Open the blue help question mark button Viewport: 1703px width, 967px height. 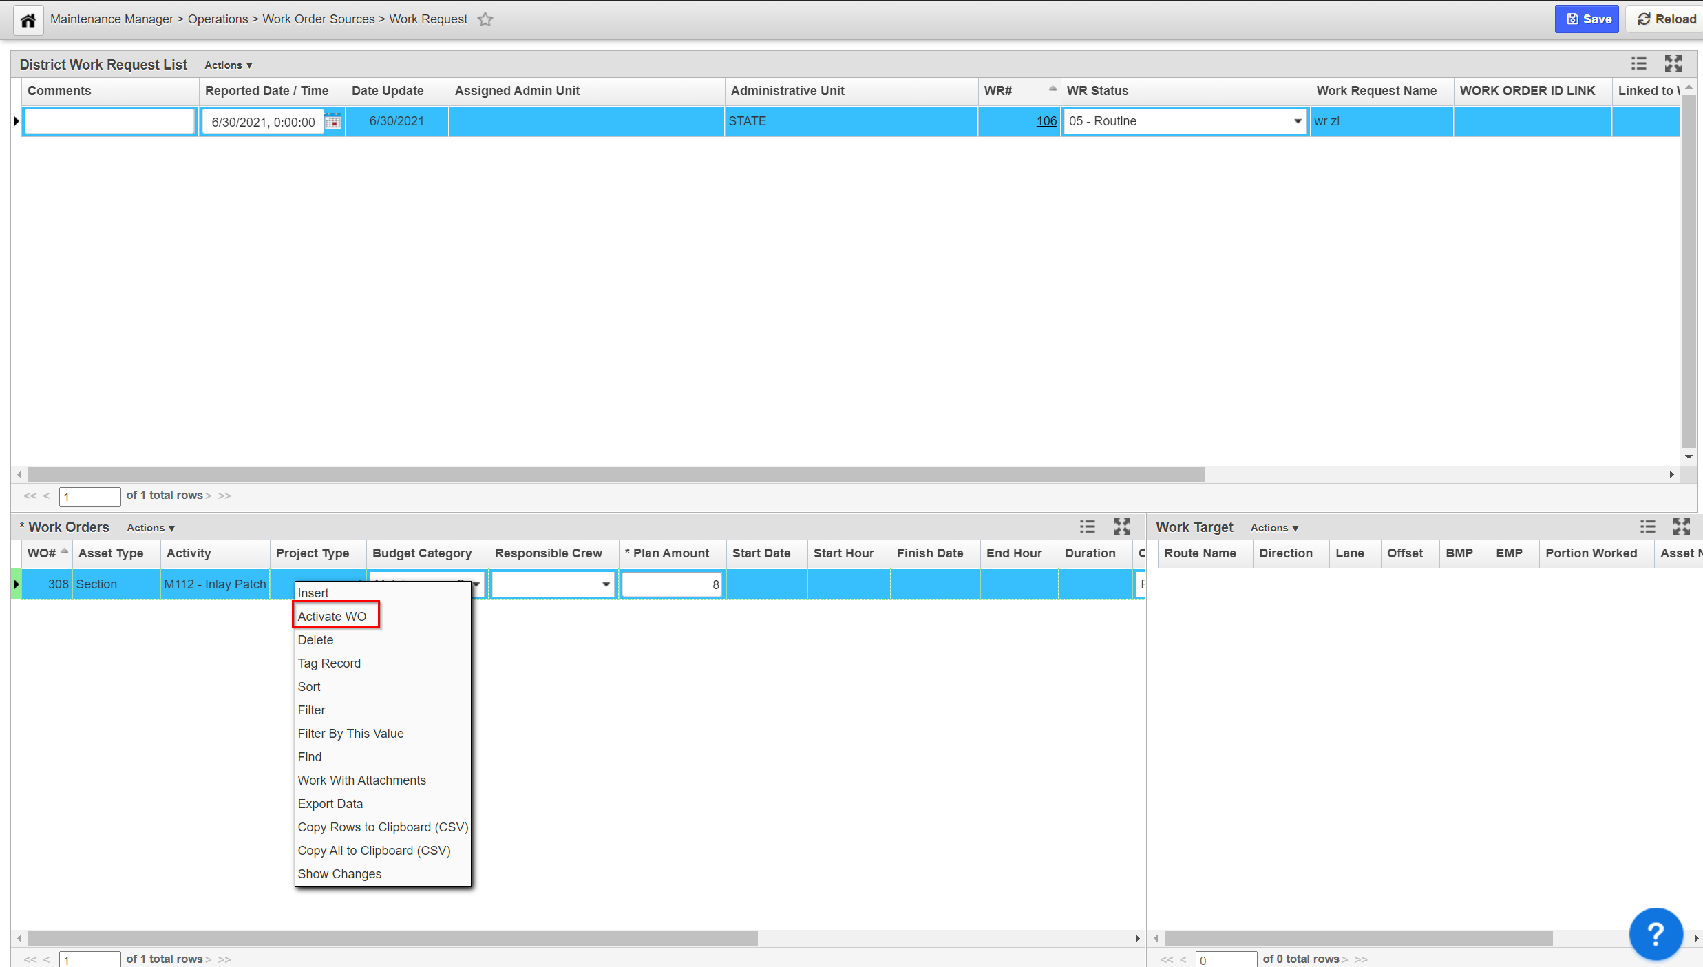[x=1656, y=934]
